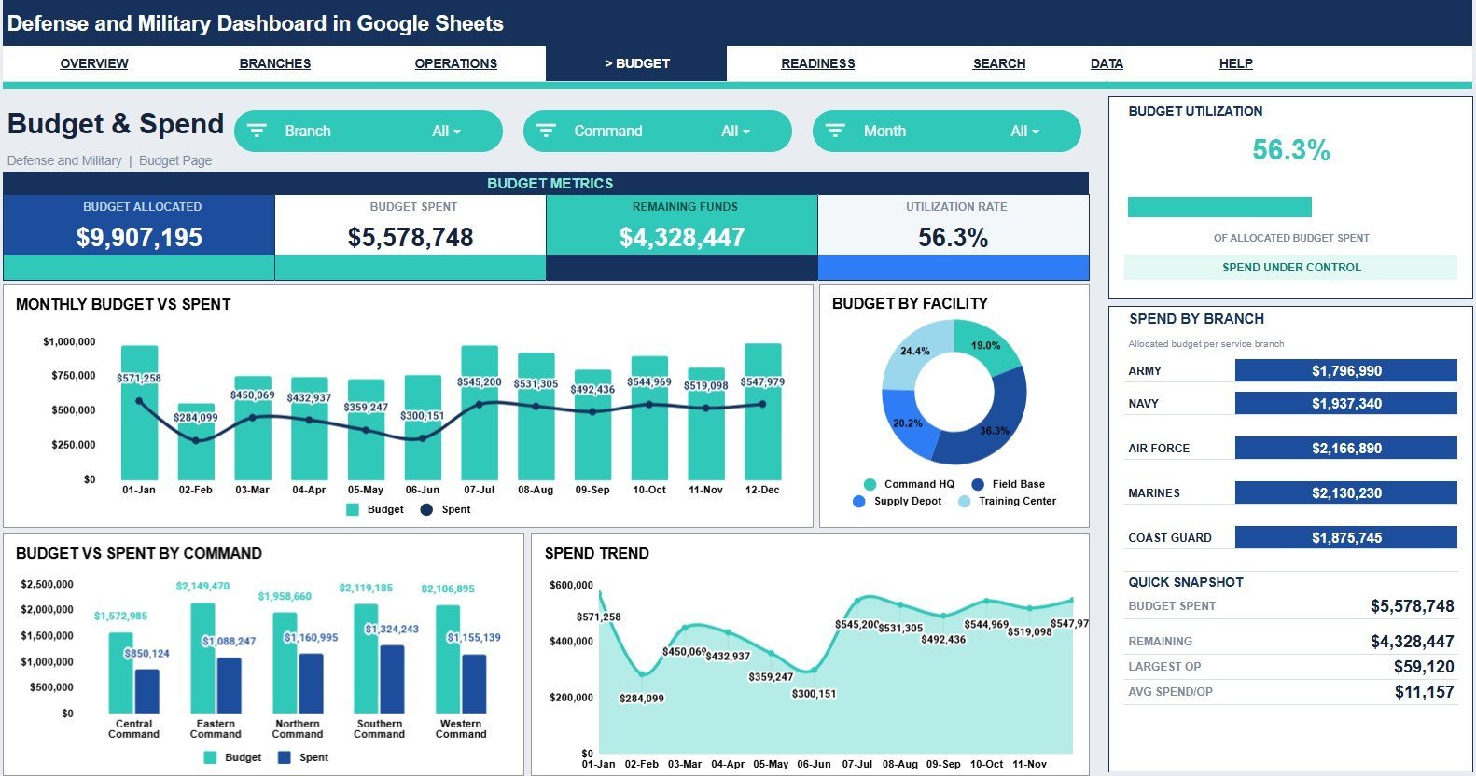Switch to the BRANCHES tab
Screen dimensions: 1476x776
point(275,63)
